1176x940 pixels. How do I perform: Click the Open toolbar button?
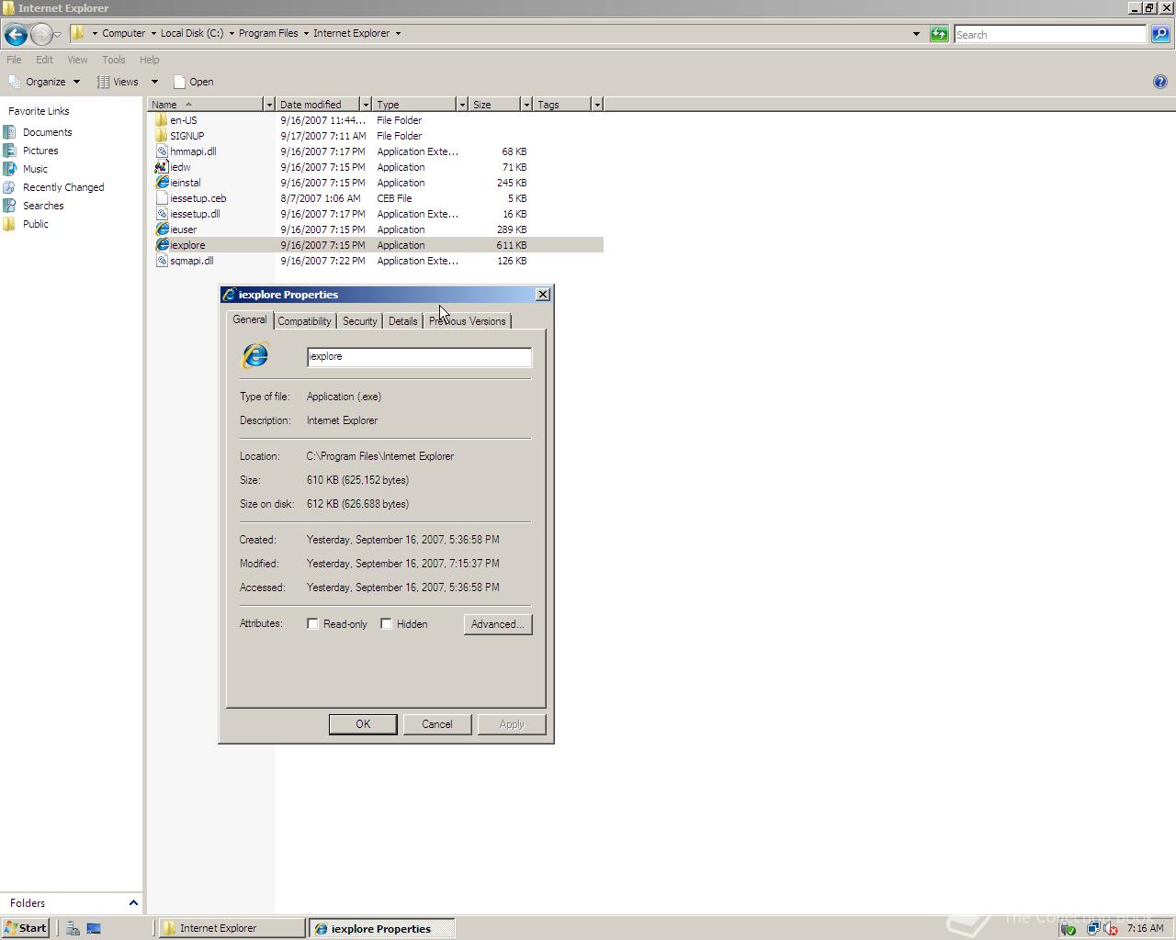pos(193,82)
